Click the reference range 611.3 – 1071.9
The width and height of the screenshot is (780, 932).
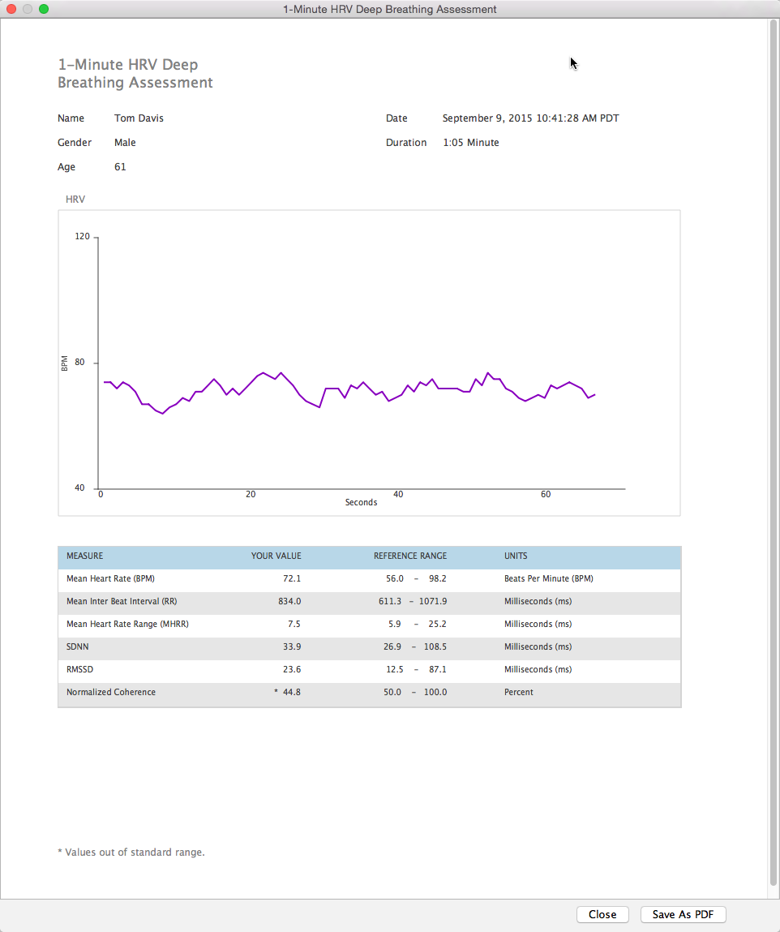tap(412, 601)
